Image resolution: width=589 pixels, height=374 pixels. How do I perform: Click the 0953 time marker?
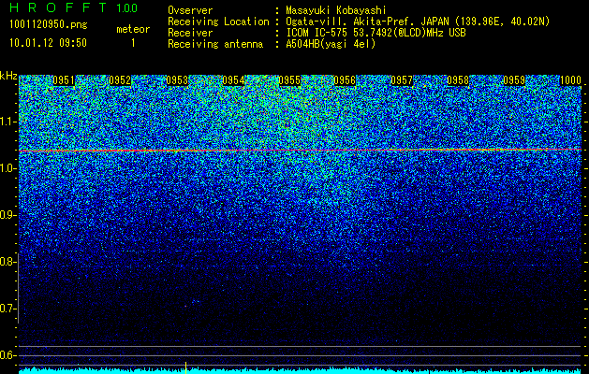click(x=177, y=80)
